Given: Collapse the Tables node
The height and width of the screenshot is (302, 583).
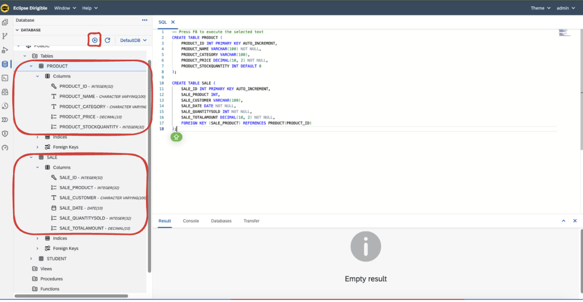Looking at the screenshot, I should click(25, 56).
